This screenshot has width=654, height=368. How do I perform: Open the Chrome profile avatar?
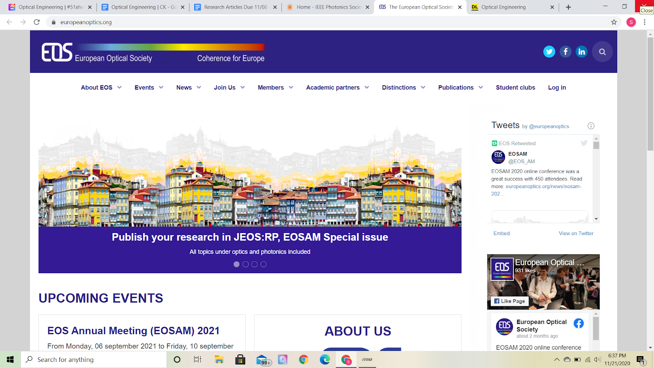[631, 22]
